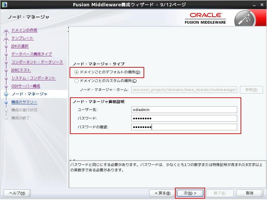Screen dimensions: 267x200
Task: Click 構成の終了 step label
Action: (20, 118)
